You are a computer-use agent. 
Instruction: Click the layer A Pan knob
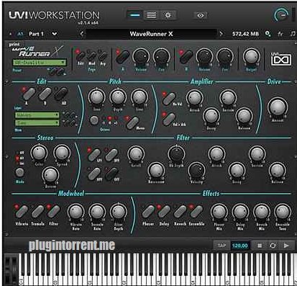pos(161,56)
